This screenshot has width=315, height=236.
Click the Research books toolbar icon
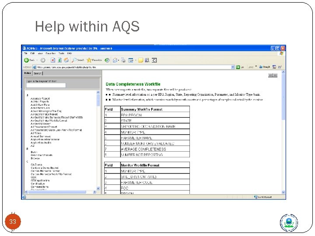coord(147,60)
